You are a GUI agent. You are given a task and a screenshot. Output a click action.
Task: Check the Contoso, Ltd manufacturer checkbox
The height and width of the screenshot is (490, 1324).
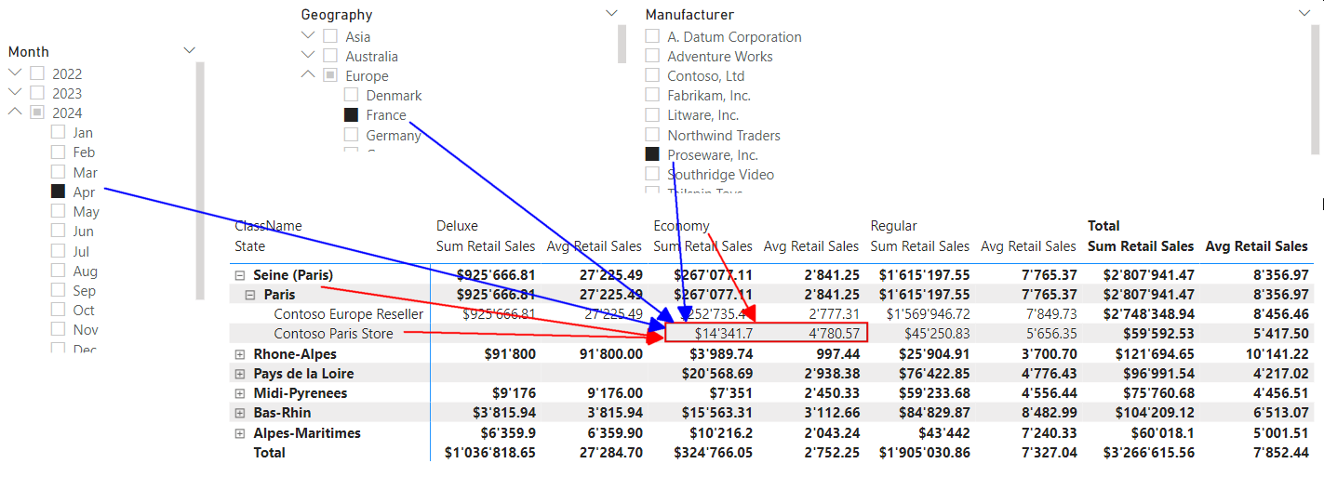(652, 76)
